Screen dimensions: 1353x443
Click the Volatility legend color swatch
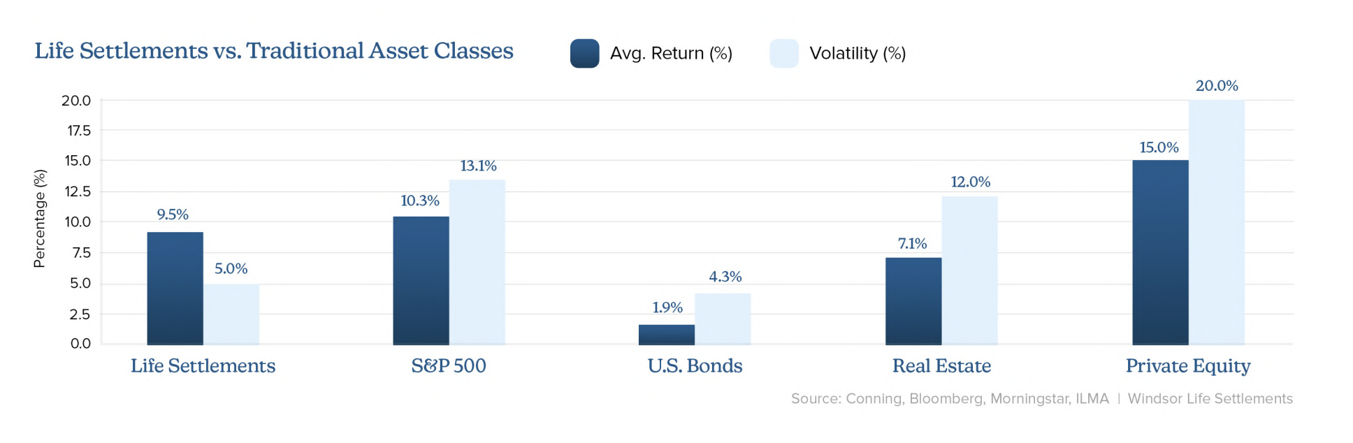point(784,53)
